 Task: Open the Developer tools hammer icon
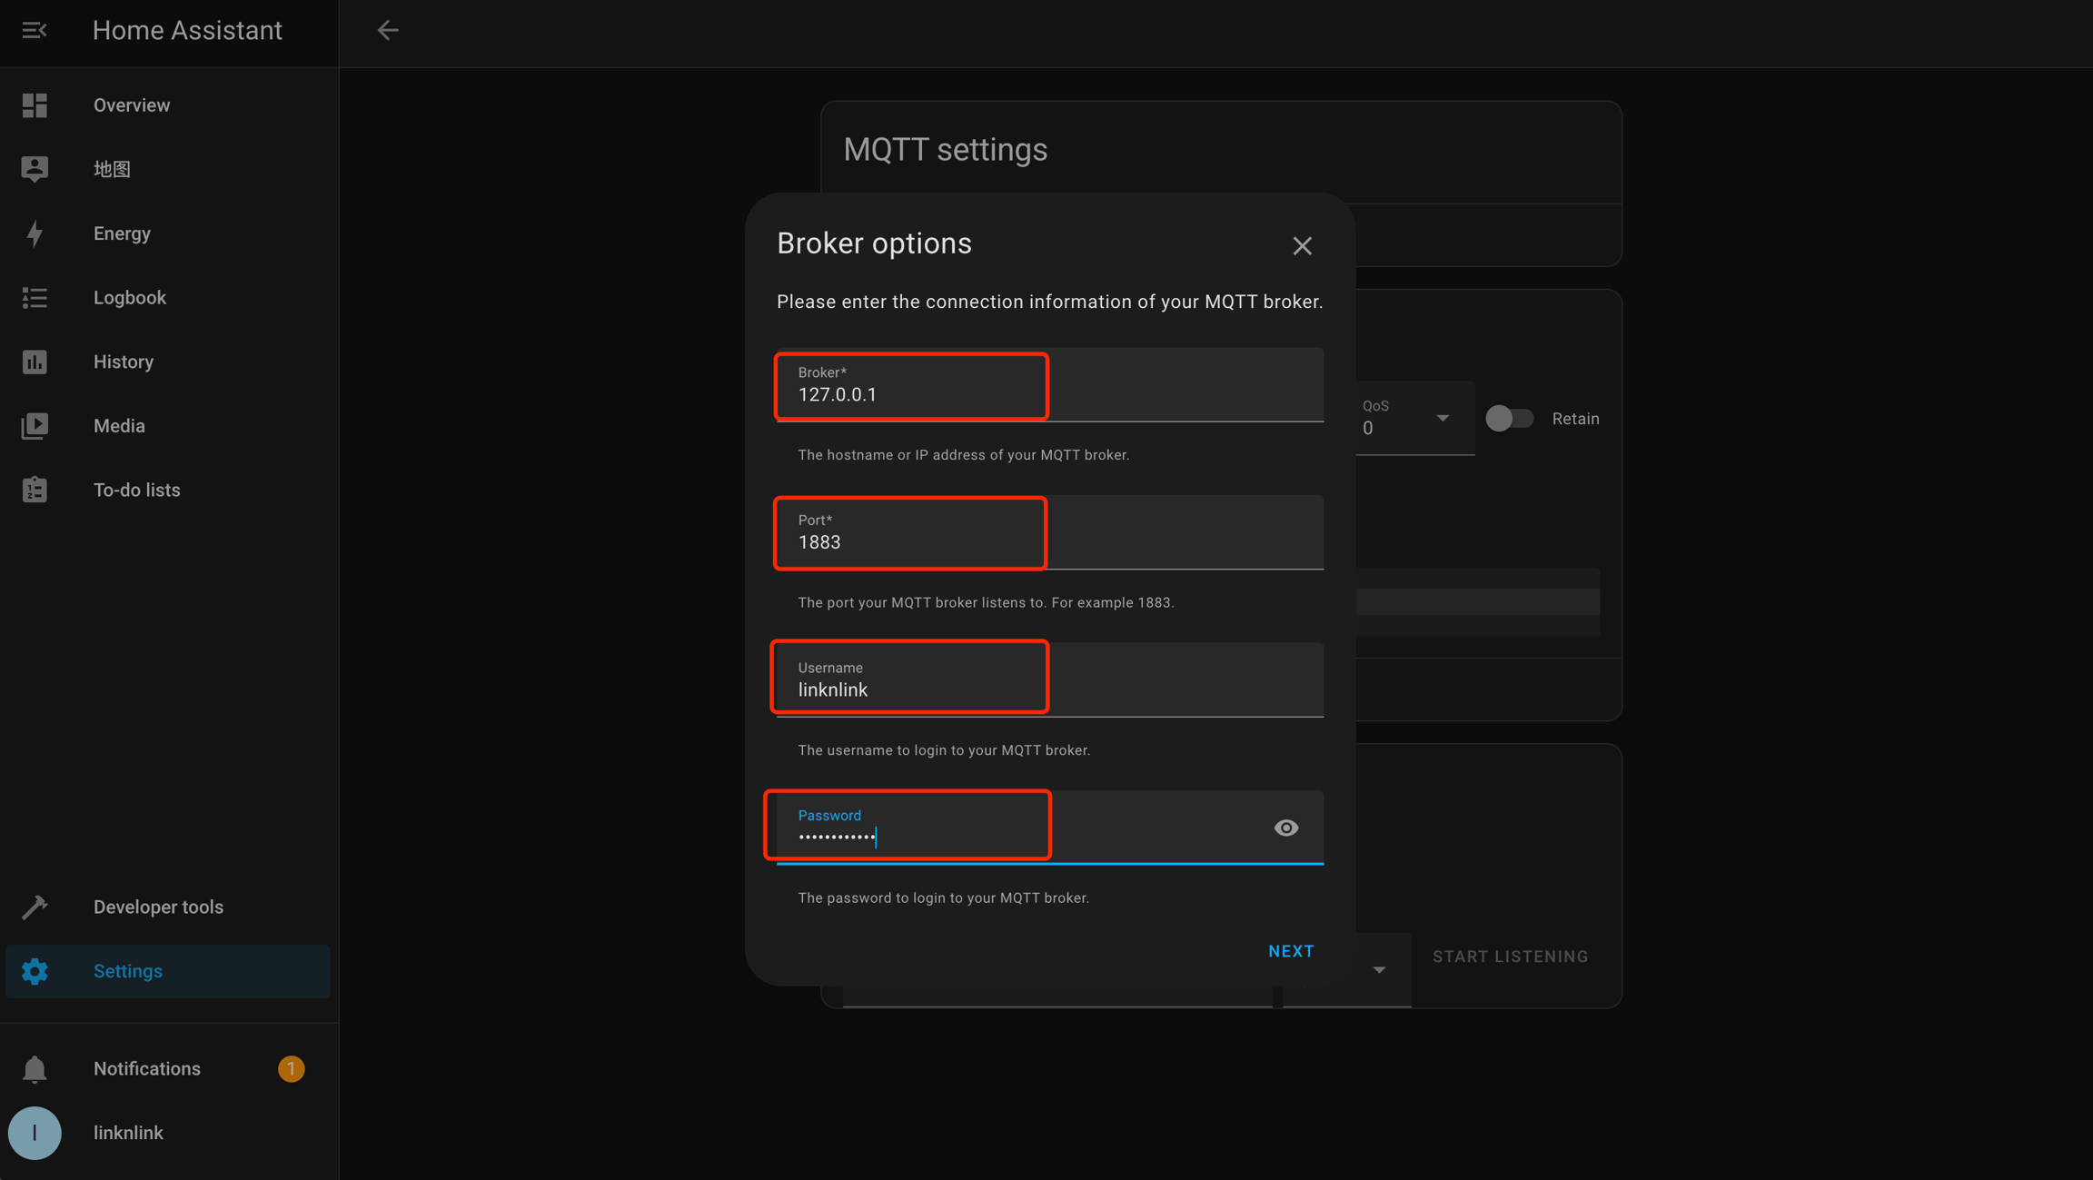click(35, 907)
